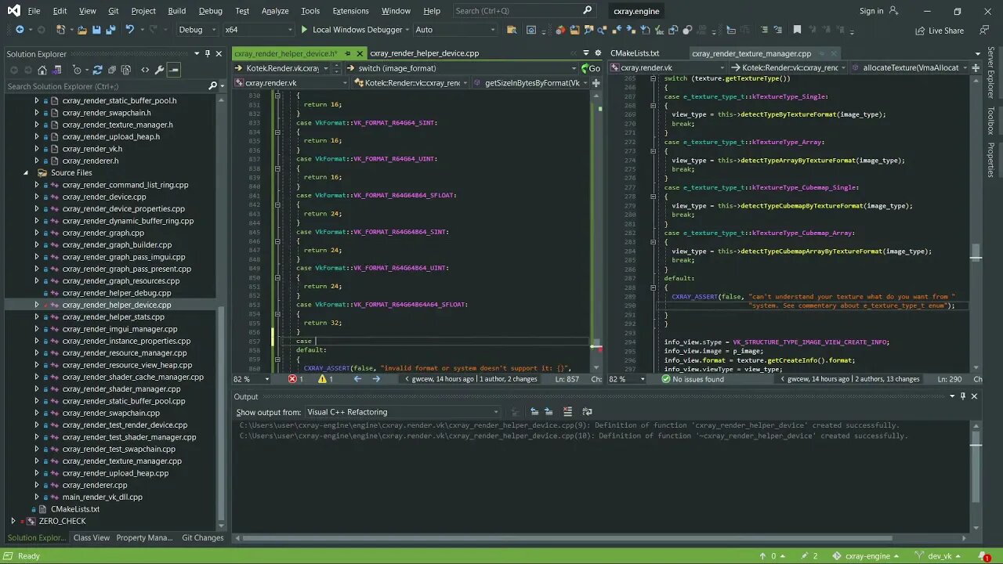Click the search icon in the title bar

588,10
